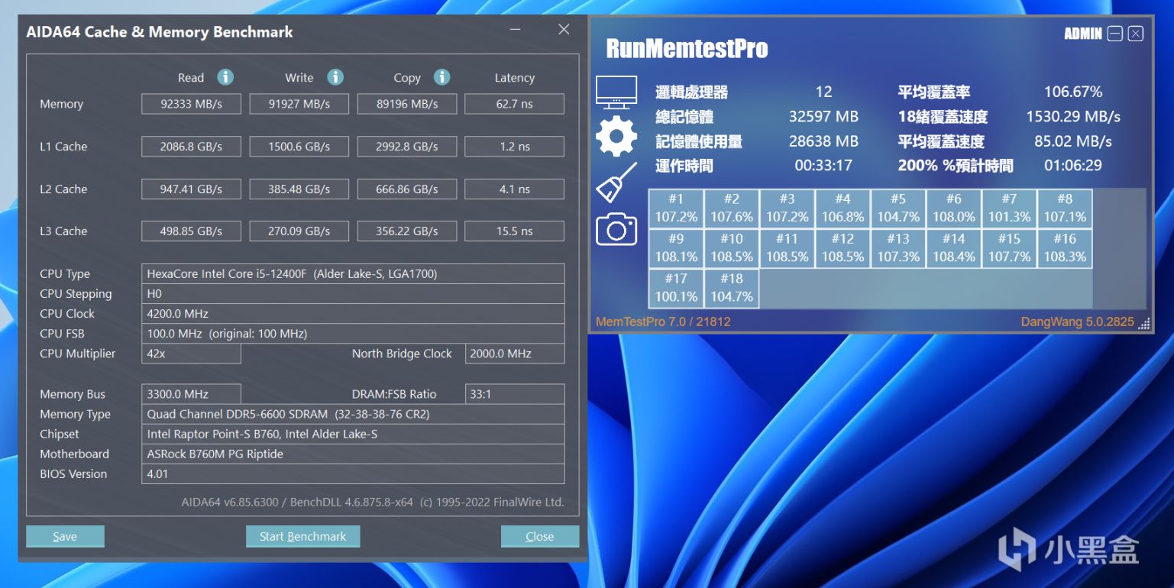The image size is (1174, 588).
Task: Select the broom cleanup icon in RunMemtestPro
Action: click(x=616, y=183)
